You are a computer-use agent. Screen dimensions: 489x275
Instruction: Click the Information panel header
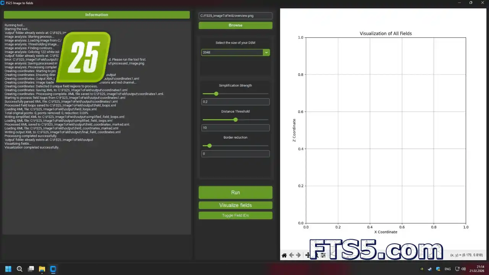coord(97,15)
